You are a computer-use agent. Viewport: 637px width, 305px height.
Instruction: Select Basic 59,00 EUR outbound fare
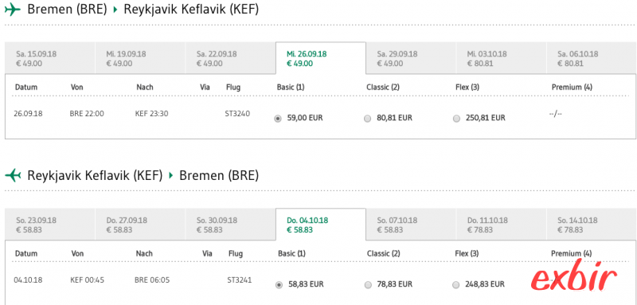(278, 119)
